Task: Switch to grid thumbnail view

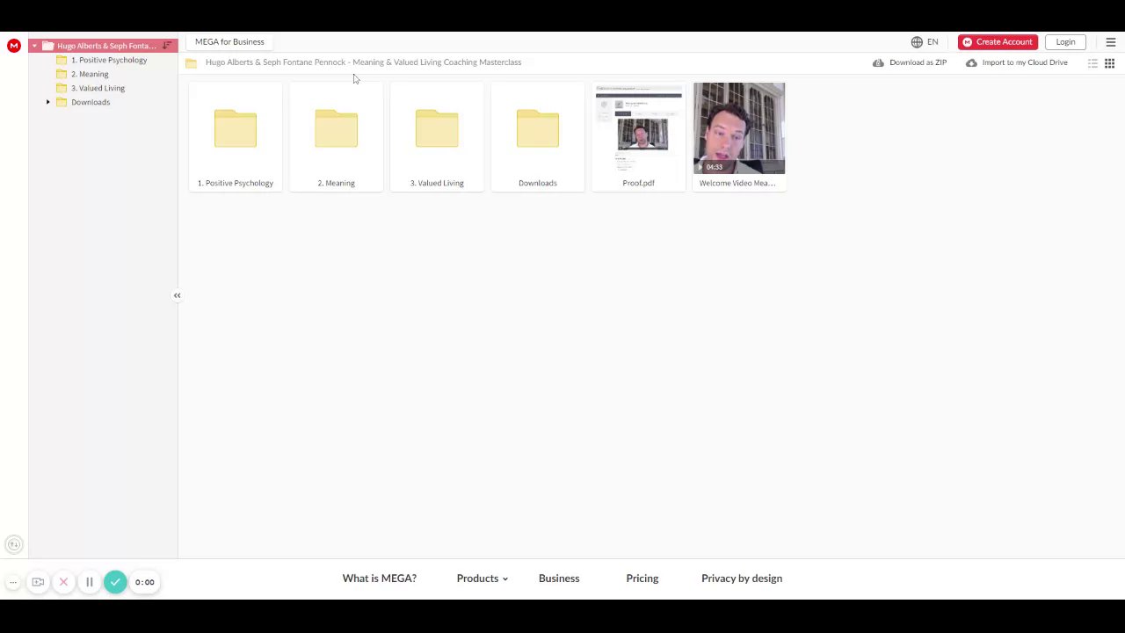Action: [x=1109, y=63]
